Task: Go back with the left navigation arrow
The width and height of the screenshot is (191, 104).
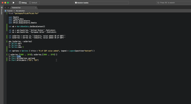Action: [5, 8]
